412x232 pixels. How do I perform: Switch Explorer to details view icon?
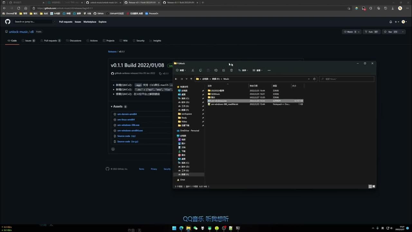(x=370, y=187)
